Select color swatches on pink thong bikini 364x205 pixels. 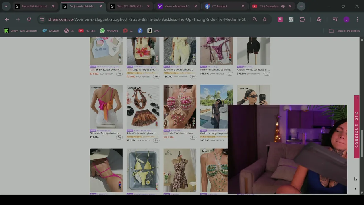[x=120, y=186]
